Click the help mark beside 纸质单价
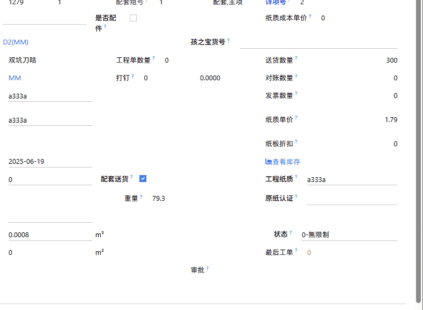 point(296,118)
